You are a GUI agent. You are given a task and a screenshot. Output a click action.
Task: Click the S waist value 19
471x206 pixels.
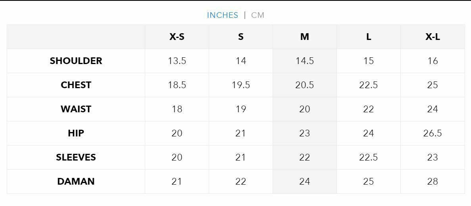pyautogui.click(x=241, y=109)
